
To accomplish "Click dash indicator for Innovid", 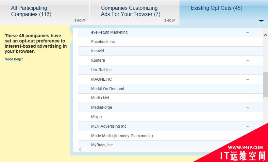I will [x=247, y=51].
